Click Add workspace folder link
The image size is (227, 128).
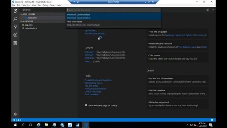[x=95, y=33]
